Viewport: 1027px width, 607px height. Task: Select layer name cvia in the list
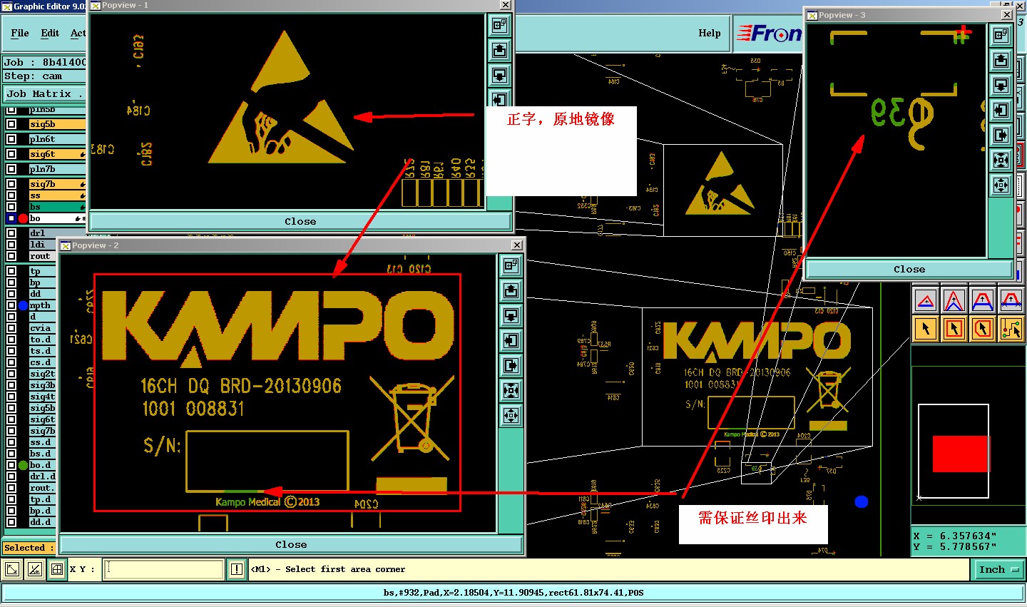[x=42, y=328]
